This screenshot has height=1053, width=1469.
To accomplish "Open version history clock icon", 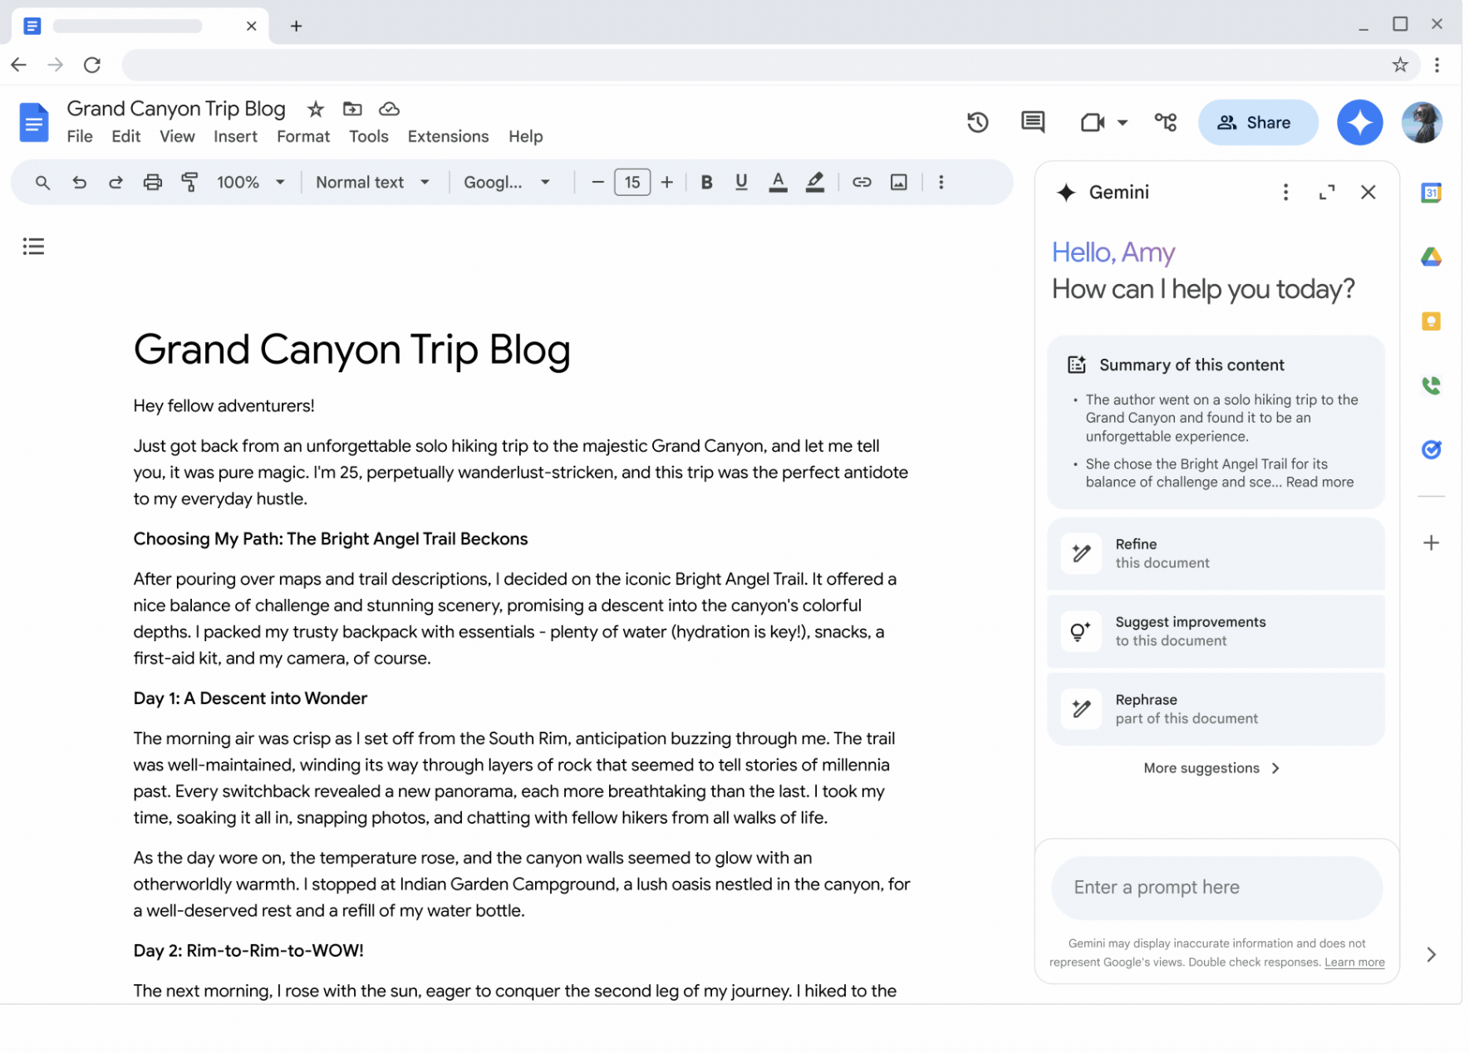I will coord(977,123).
